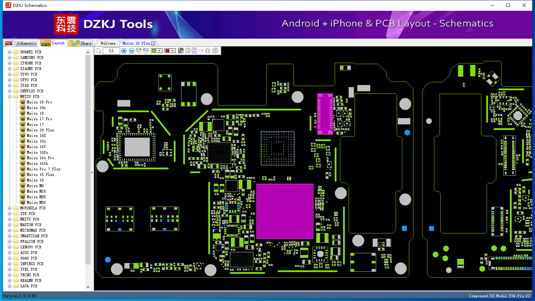Open the Meizu Pro 7 Plus layout
The height and width of the screenshot is (301, 535).
pos(44,169)
